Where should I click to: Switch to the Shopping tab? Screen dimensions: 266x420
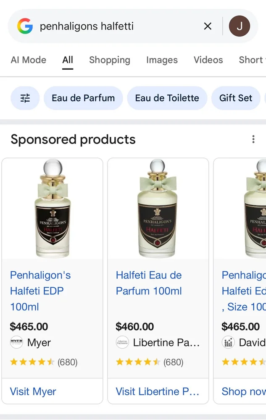pos(110,60)
